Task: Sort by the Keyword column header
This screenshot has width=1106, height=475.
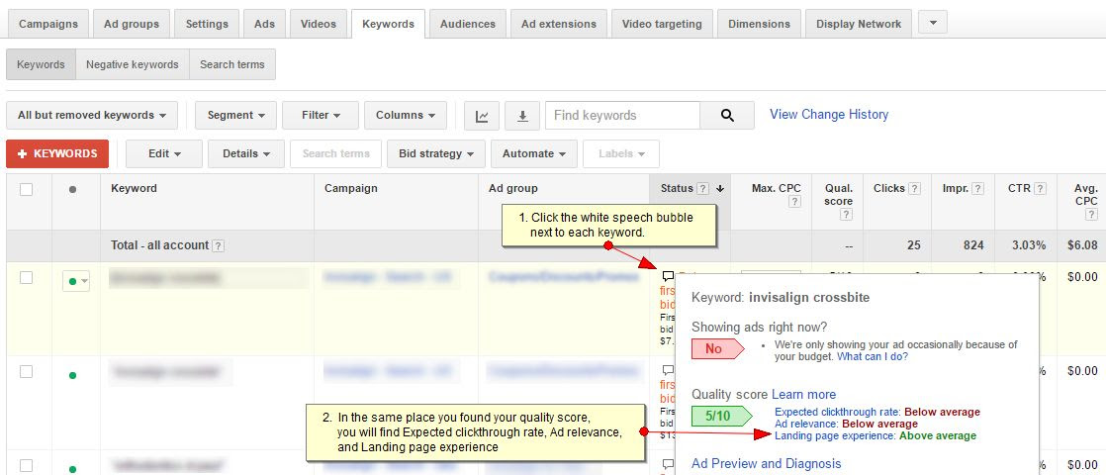Action: point(134,188)
